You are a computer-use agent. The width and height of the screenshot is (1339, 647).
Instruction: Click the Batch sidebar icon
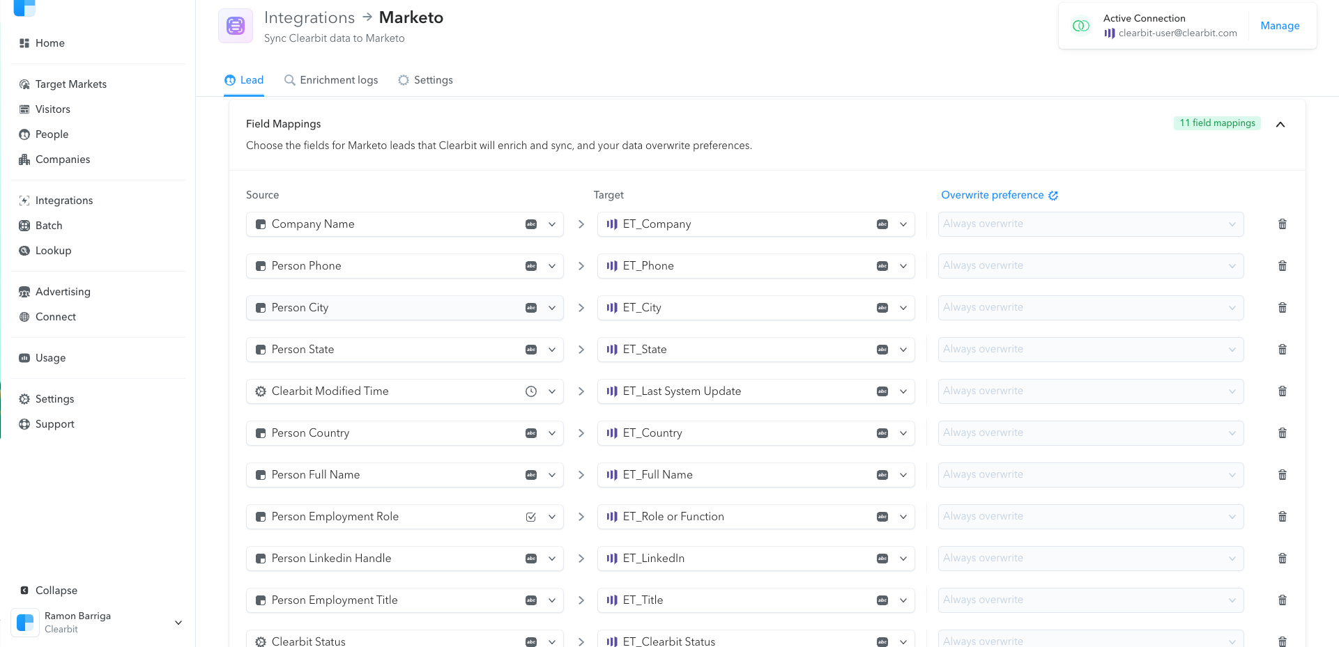tap(24, 226)
